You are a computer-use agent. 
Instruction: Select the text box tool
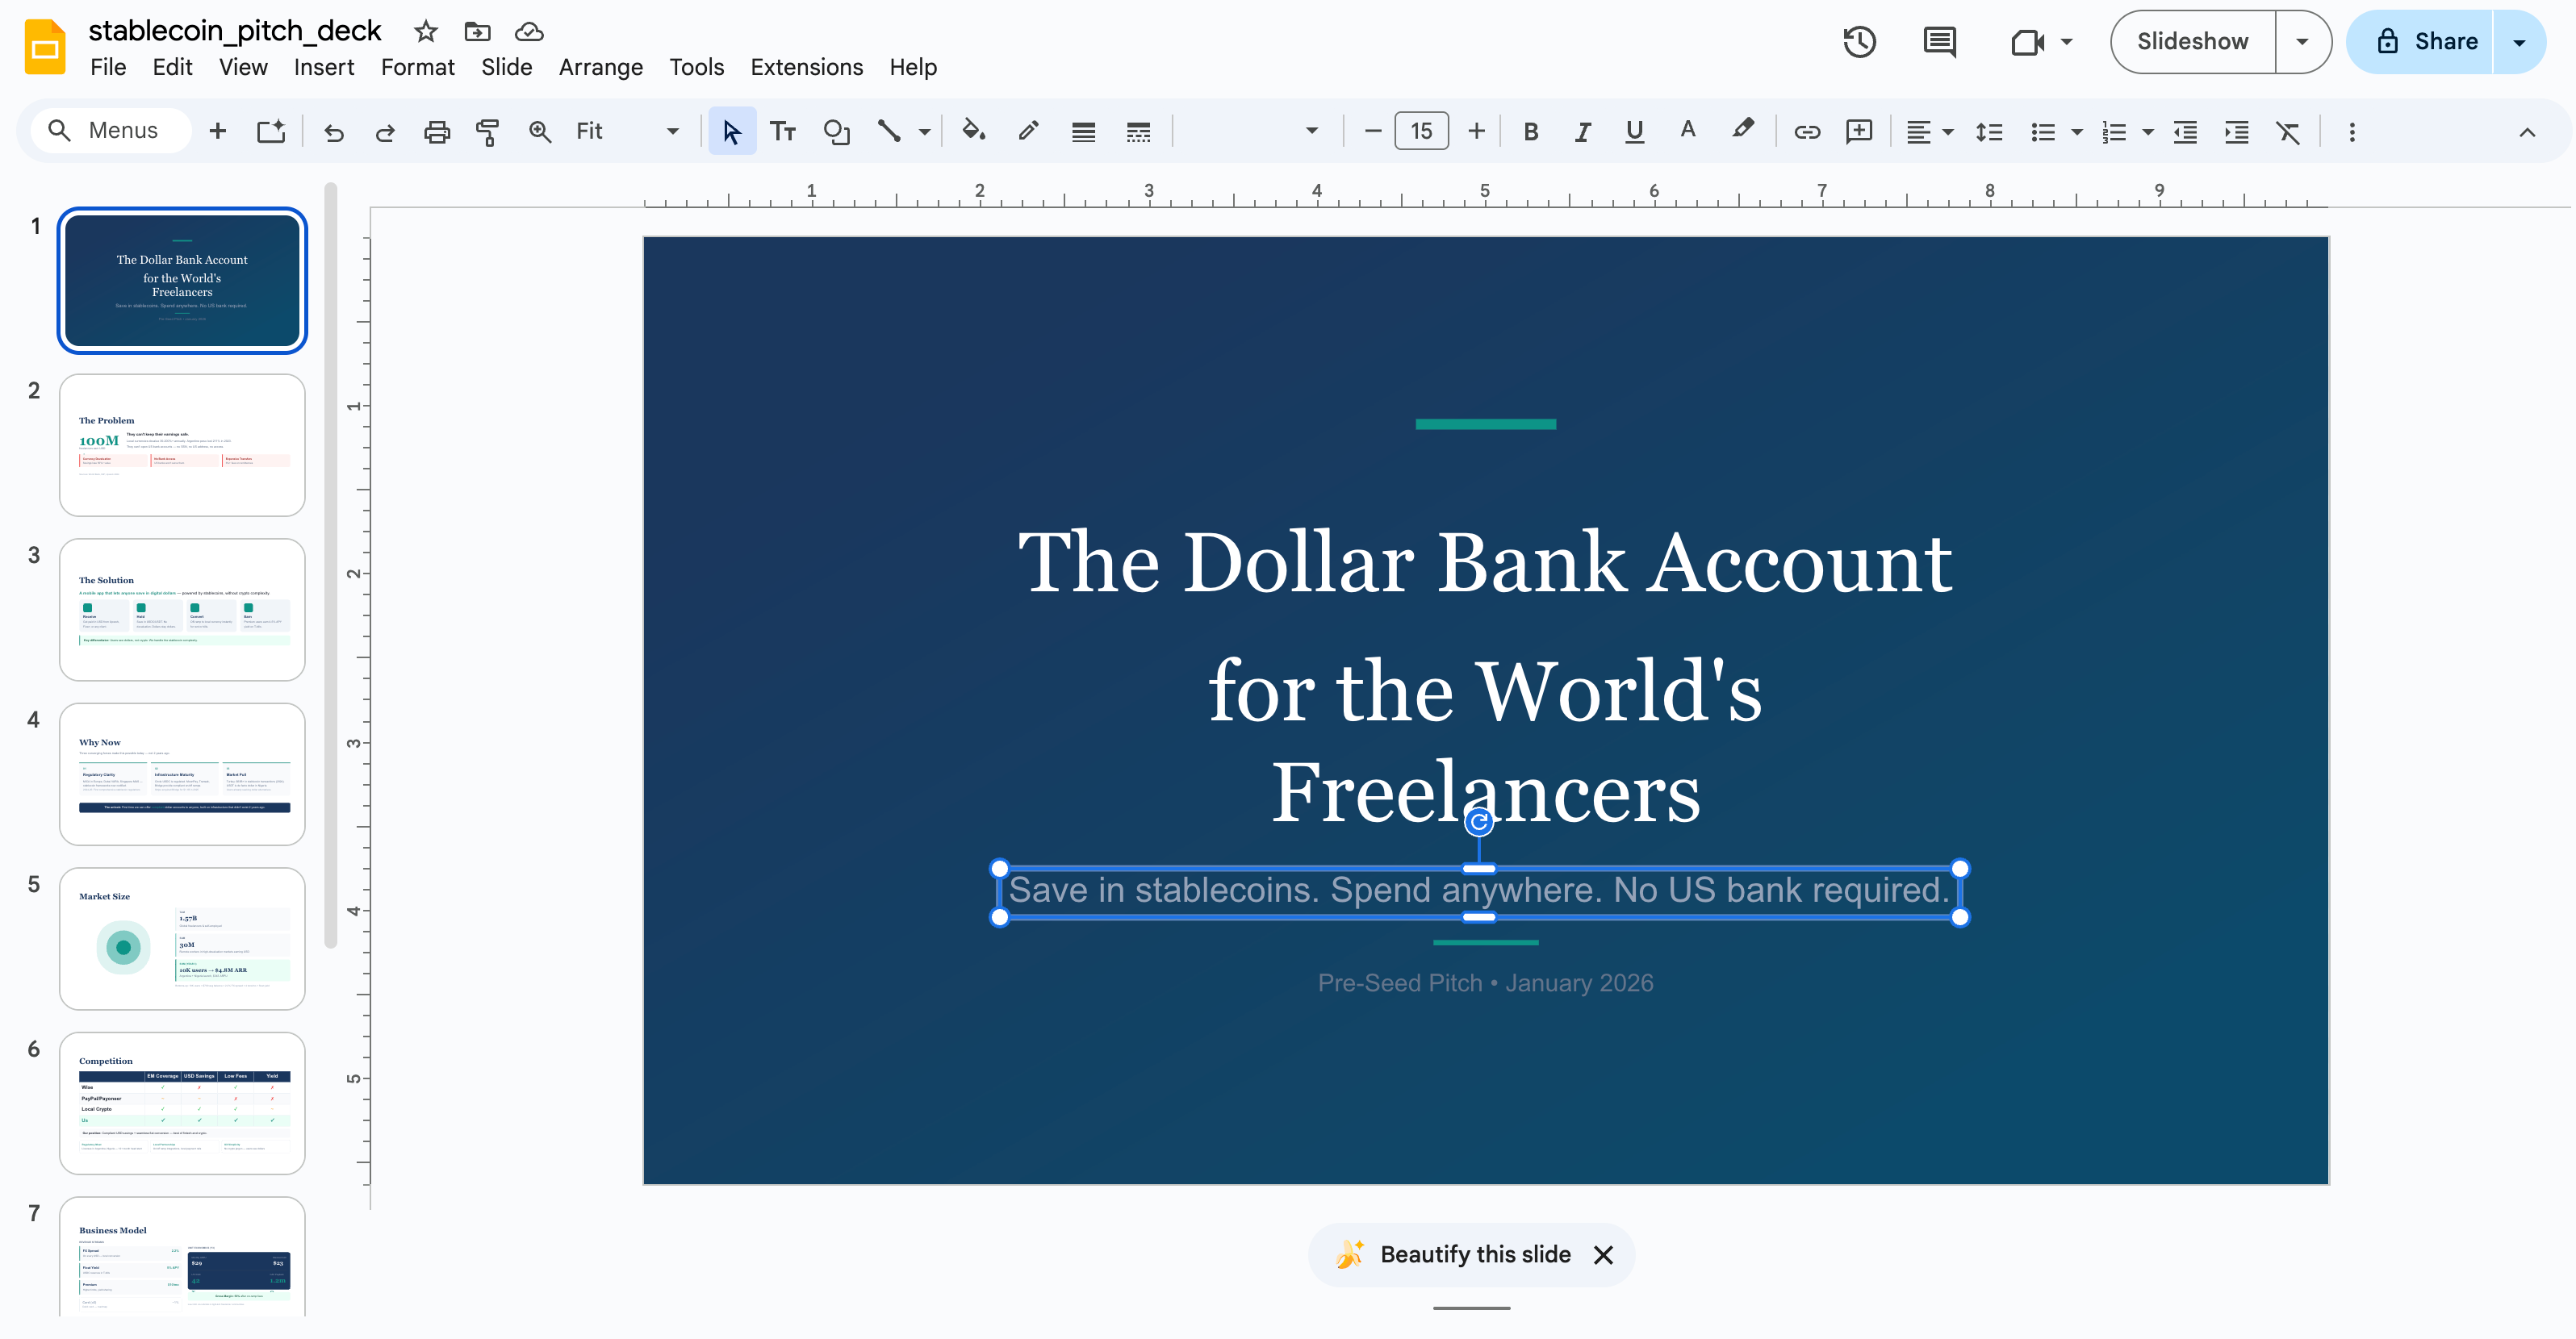pos(783,132)
